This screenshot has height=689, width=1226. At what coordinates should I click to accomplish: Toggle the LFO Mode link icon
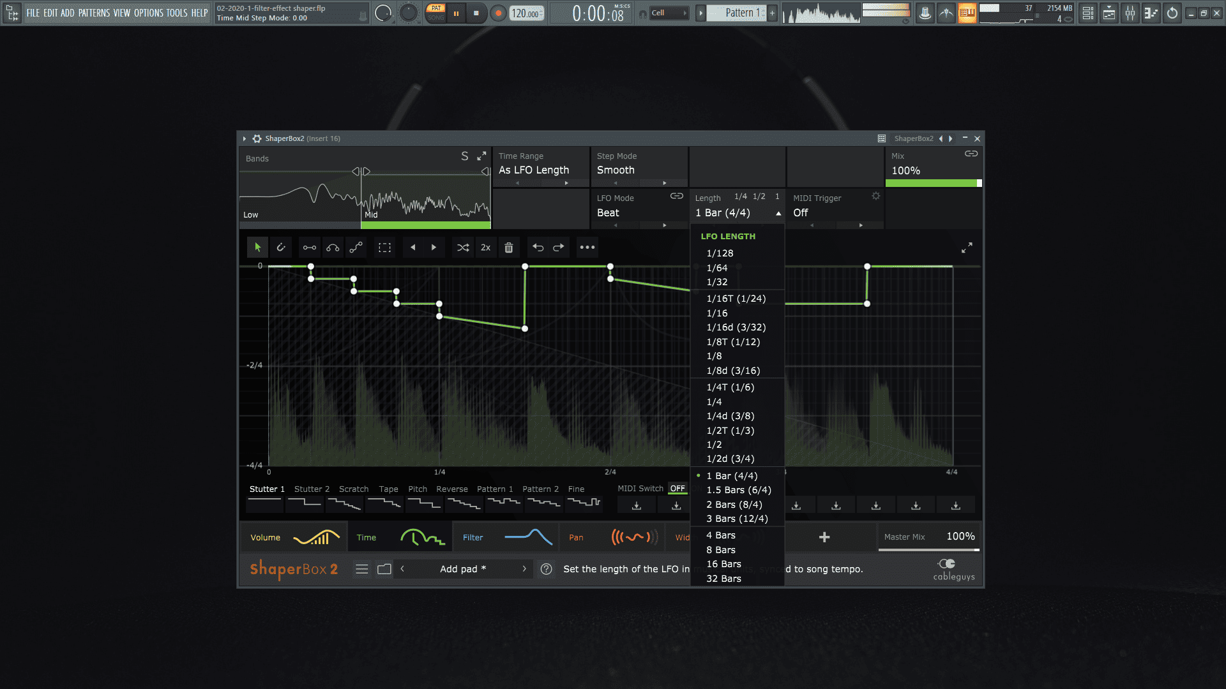[x=677, y=196]
